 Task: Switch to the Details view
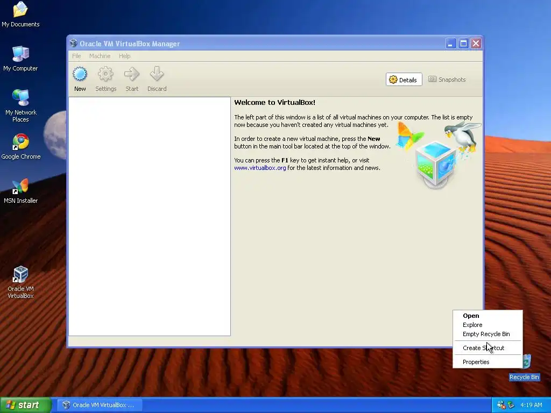pos(404,80)
